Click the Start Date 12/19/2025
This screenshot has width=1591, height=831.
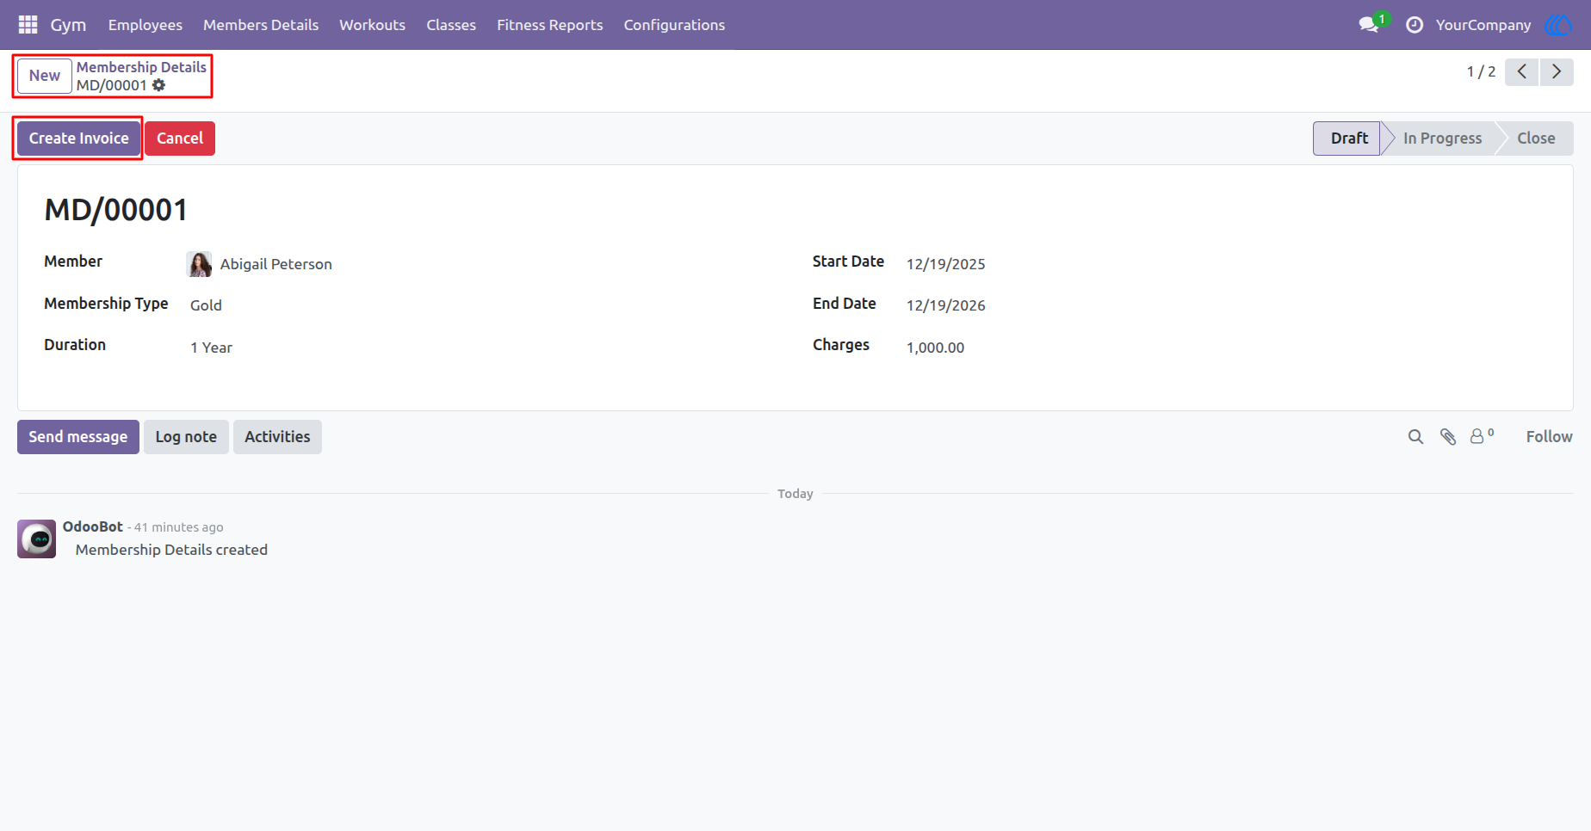(x=945, y=264)
